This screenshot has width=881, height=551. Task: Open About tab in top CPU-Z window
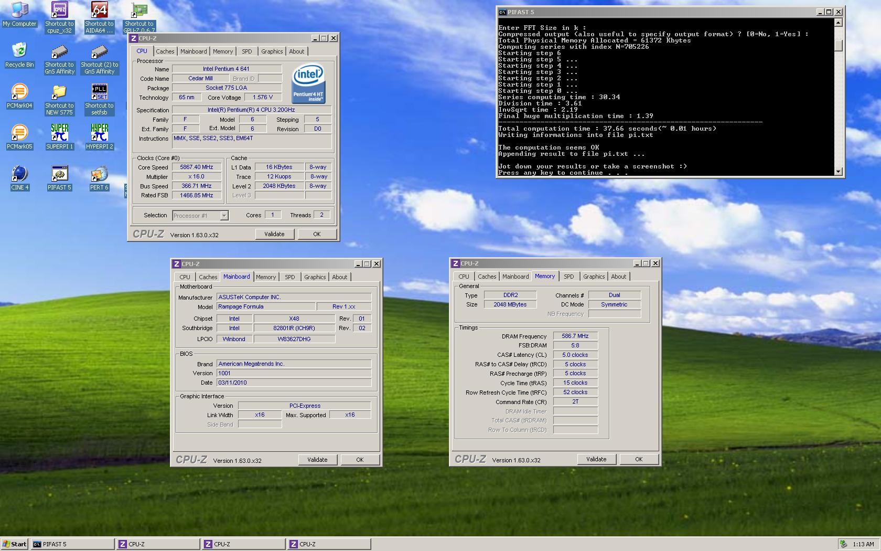(296, 51)
